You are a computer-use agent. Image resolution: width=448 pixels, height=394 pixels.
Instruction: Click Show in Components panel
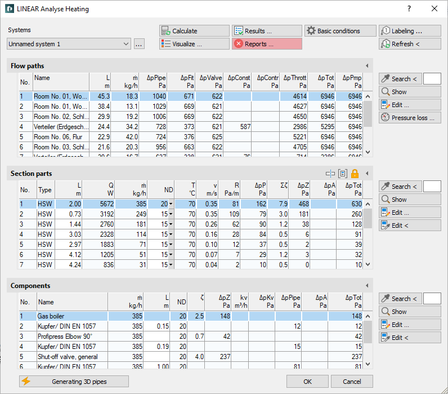click(x=410, y=312)
